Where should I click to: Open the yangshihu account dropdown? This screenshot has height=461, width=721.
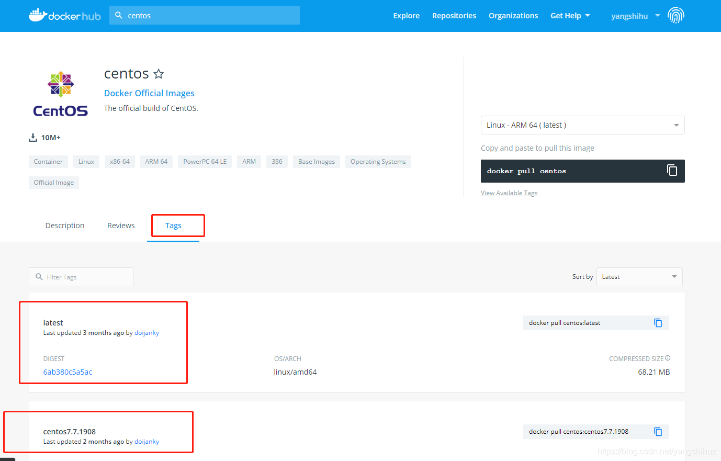pos(635,16)
